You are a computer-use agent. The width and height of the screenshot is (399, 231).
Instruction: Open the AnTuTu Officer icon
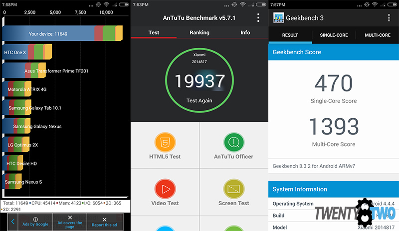[x=233, y=142]
